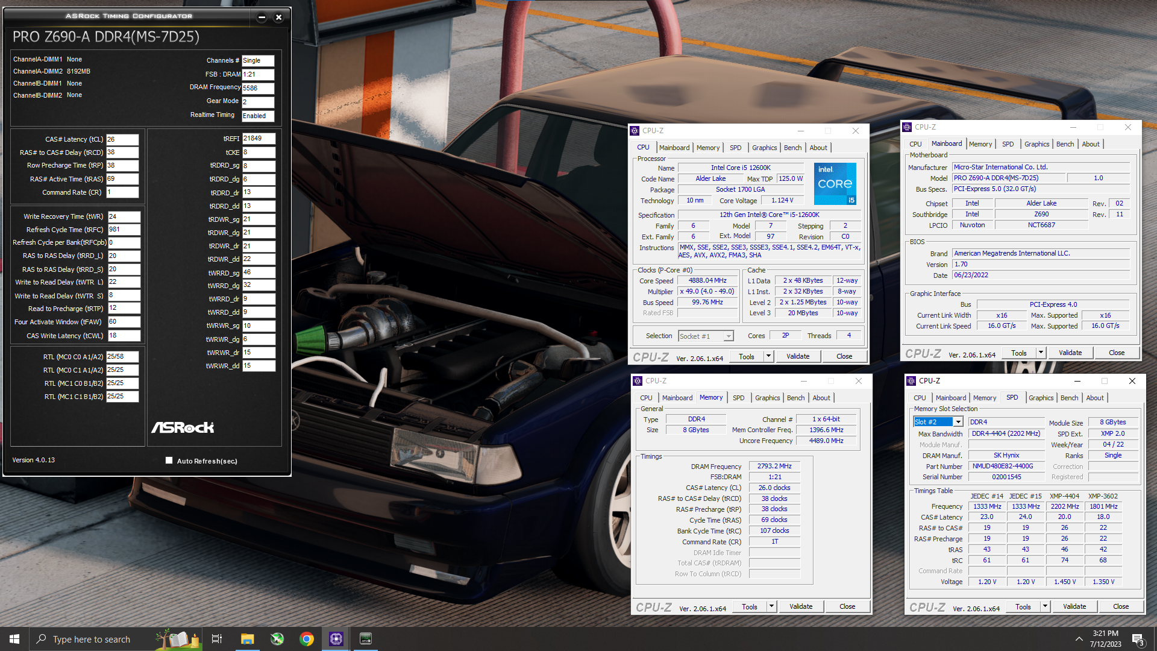Click the DRAM Frequency 2793.2 MHz value
1157x651 pixels.
(774, 466)
